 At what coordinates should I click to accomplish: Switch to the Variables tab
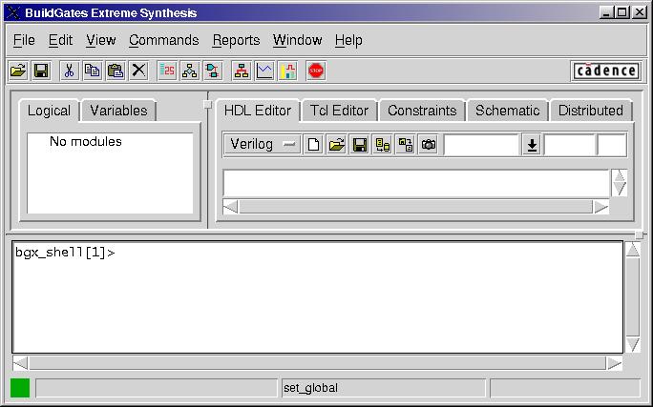118,111
